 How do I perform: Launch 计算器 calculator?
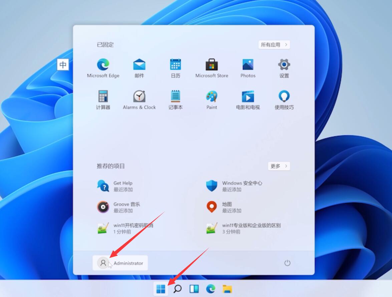(x=103, y=100)
